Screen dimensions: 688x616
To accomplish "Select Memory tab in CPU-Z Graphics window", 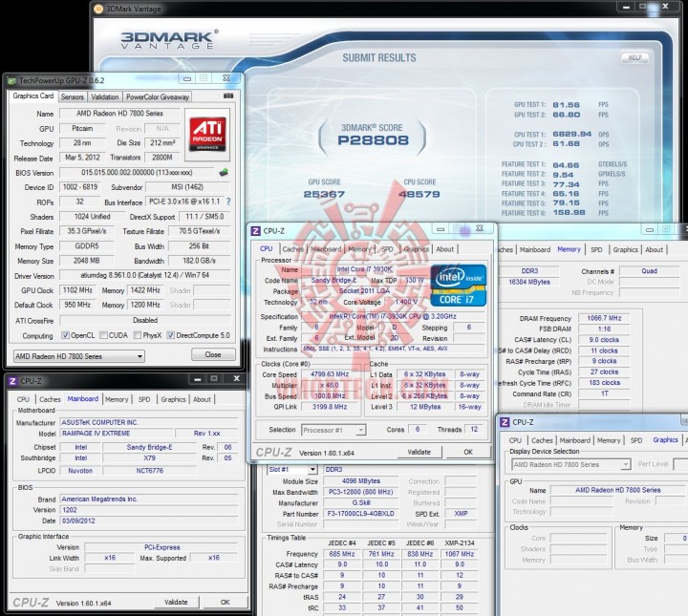I will pyautogui.click(x=609, y=440).
